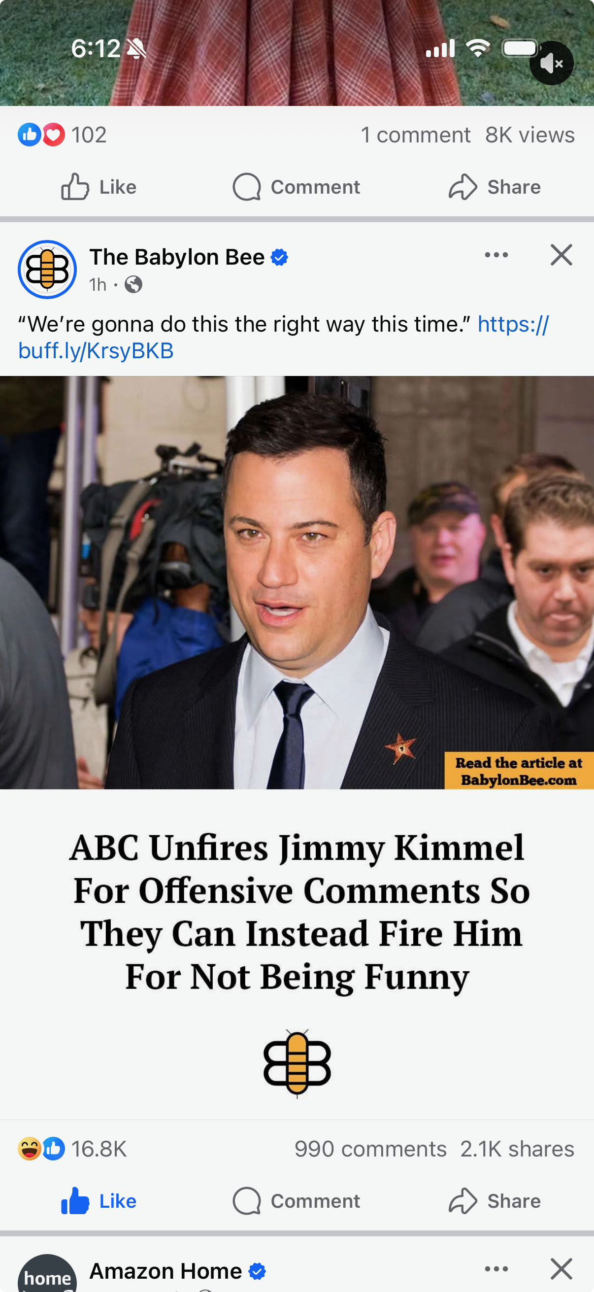Hide the Babylon Bee post with X

pos(561,255)
